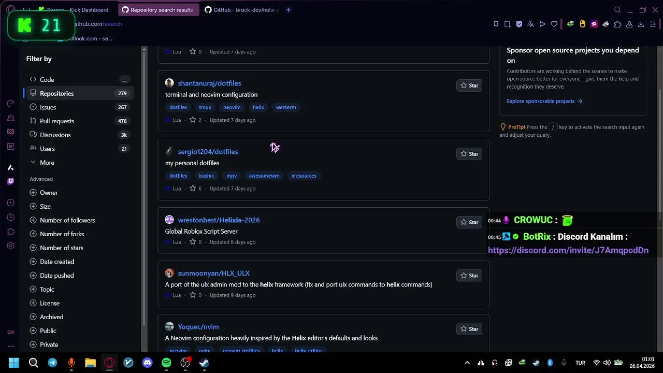The image size is (663, 373).
Task: Open Explore sponsorable projects link
Action: [544, 101]
